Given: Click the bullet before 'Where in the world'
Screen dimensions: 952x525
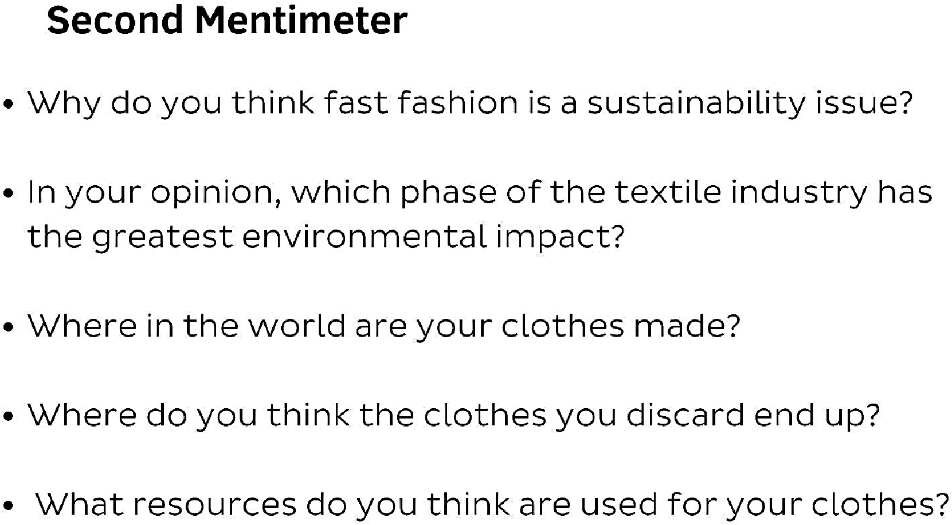Looking at the screenshot, I should coord(8,328).
